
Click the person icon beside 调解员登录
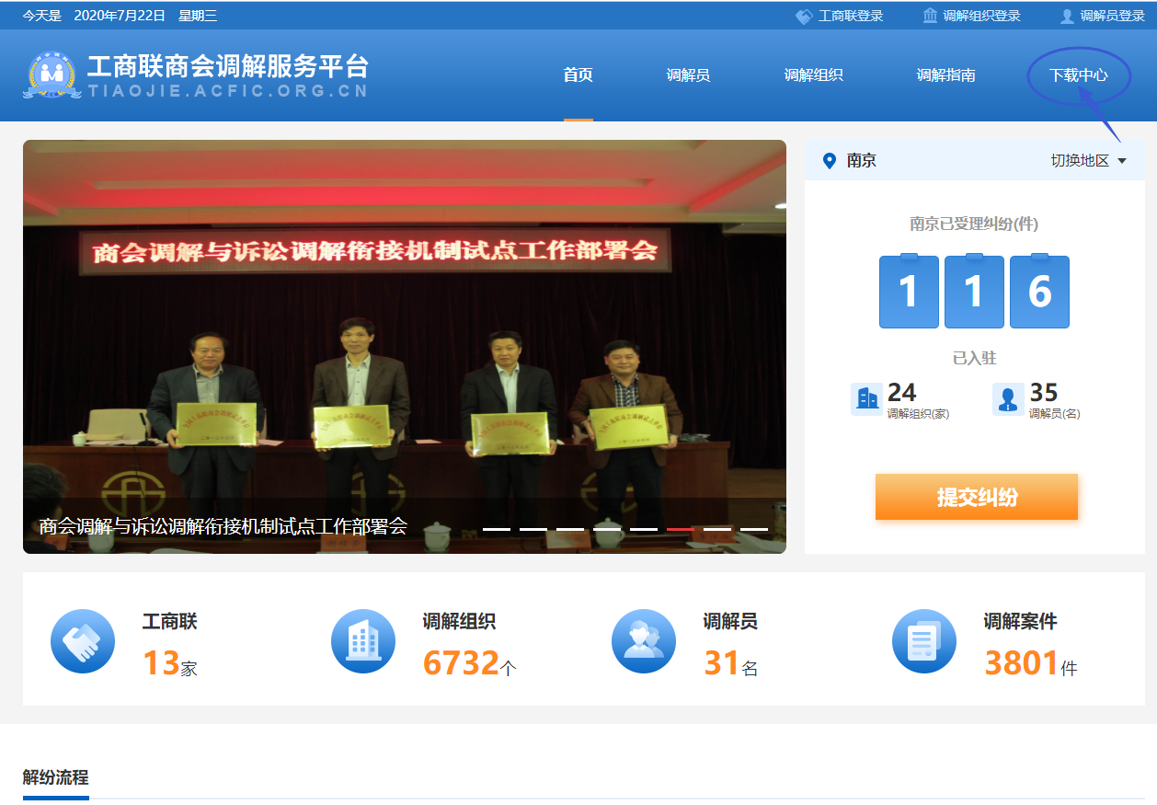pos(1067,16)
